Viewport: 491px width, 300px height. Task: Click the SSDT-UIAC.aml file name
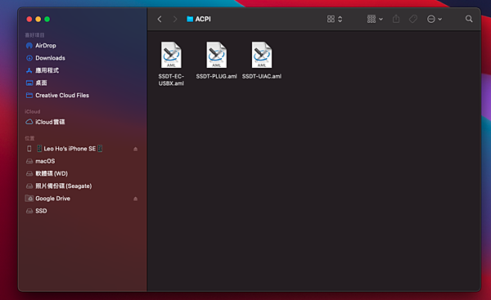(262, 76)
